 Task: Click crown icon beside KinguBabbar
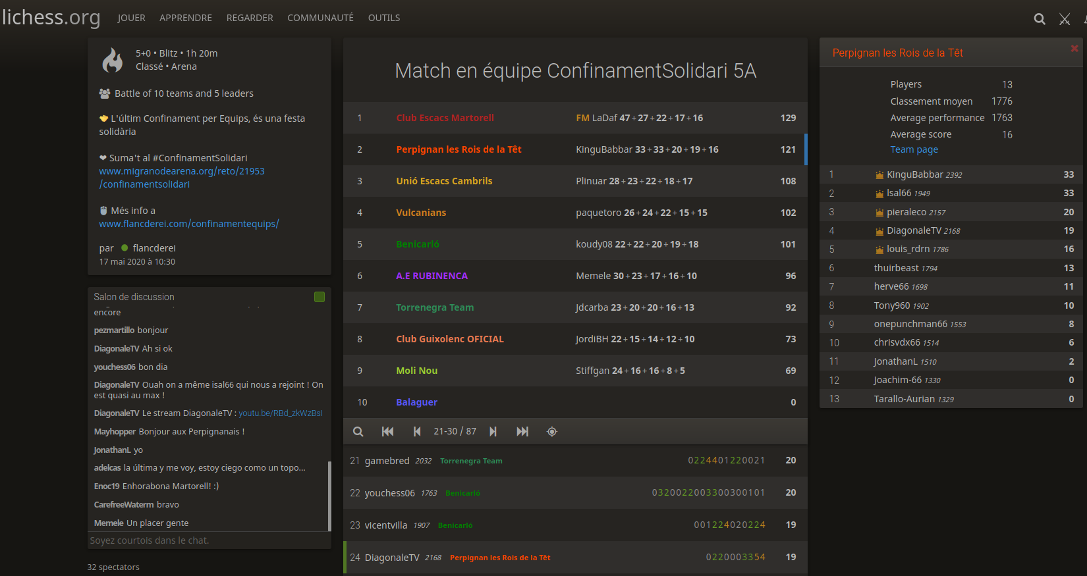tap(879, 175)
